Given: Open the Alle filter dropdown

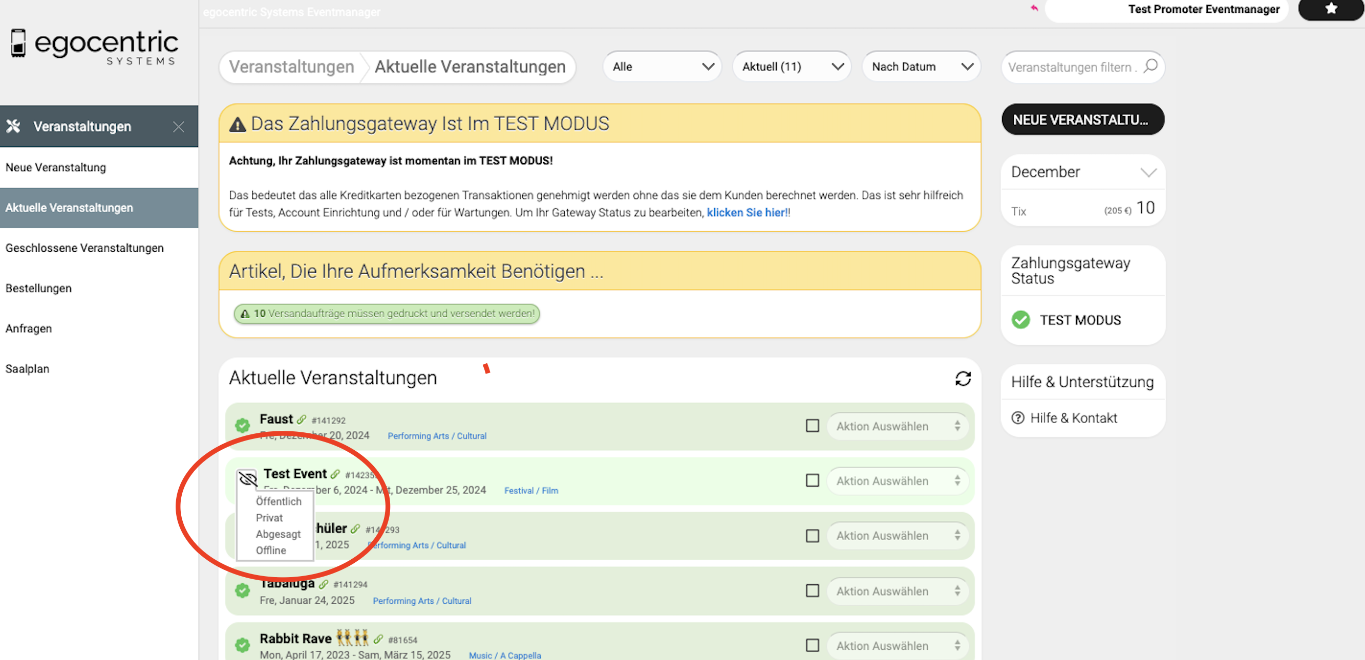Looking at the screenshot, I should pos(662,67).
